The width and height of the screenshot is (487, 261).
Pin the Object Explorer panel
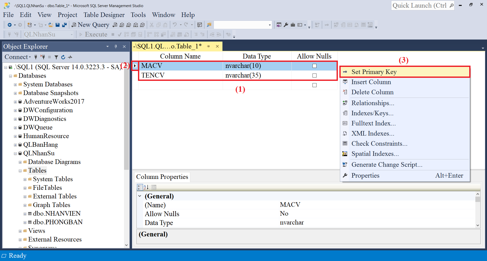[116, 47]
